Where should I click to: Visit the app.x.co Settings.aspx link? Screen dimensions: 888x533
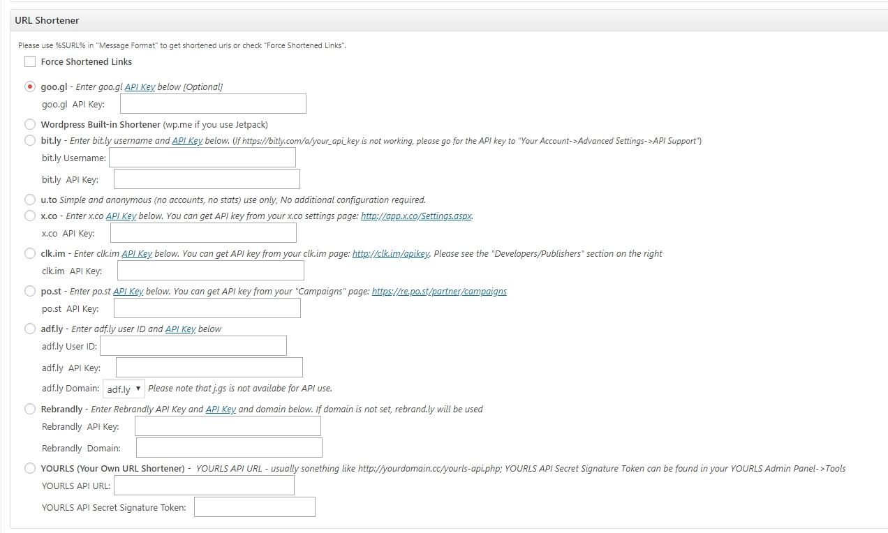[416, 216]
